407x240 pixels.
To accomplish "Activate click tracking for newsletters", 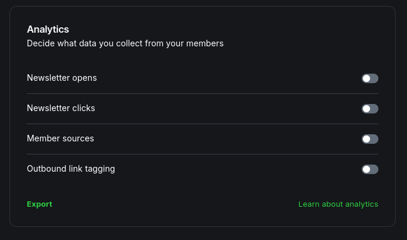I will pyautogui.click(x=369, y=109).
